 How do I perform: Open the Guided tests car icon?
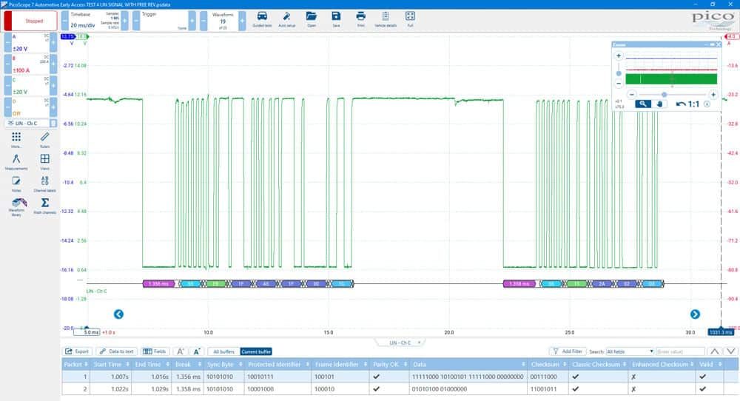pyautogui.click(x=262, y=19)
